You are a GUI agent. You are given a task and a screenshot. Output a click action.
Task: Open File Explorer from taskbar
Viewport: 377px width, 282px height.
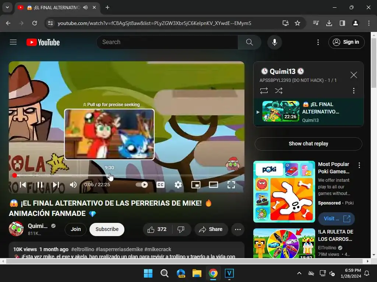197,273
